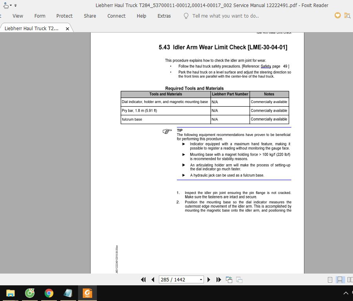Screen dimensions: 353x301
Task: Switch to the Protect ribbon tab
Action: [64, 16]
